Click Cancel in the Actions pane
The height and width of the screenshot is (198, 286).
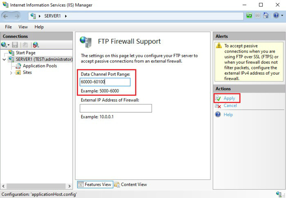[x=230, y=106]
